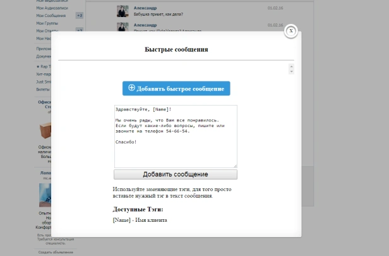Click the office ad box image
The image size is (389, 256).
point(44,131)
